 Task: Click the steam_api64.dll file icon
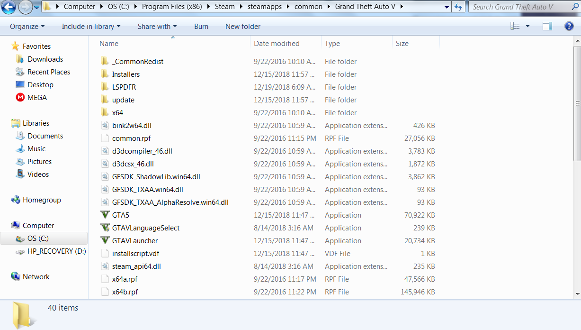(x=105, y=266)
